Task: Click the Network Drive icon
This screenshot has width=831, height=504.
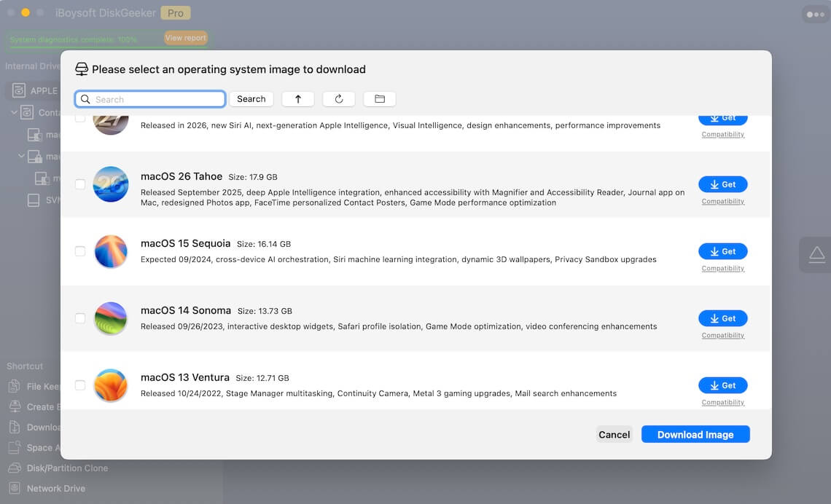Action: point(15,488)
